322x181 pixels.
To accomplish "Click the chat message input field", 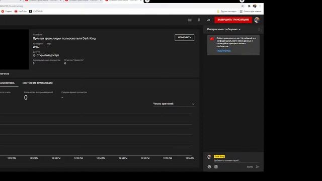I will pyautogui.click(x=236, y=160).
